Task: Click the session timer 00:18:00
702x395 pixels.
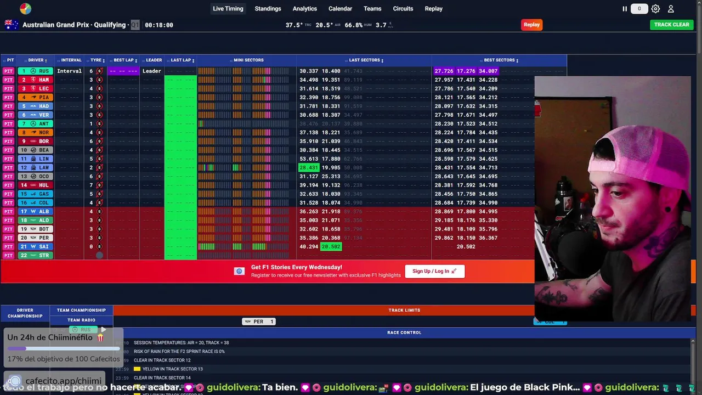Action: click(159, 25)
